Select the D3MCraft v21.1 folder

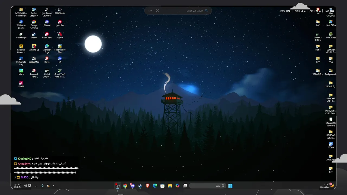pyautogui.click(x=331, y=98)
